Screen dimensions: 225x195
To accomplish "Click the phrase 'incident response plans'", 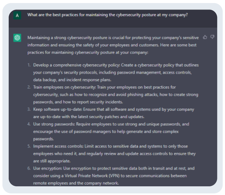I will coord(88,80).
